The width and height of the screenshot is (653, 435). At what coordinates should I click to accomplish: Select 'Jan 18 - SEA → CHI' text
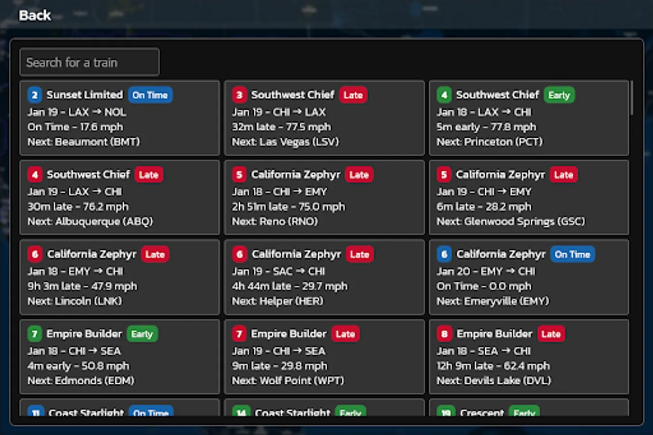tap(483, 351)
